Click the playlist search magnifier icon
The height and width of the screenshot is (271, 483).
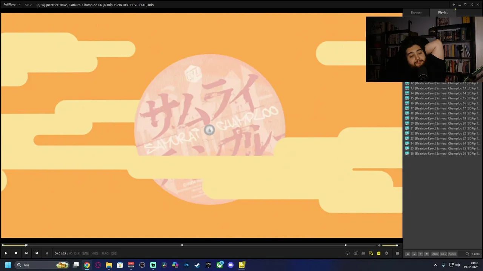[467, 254]
